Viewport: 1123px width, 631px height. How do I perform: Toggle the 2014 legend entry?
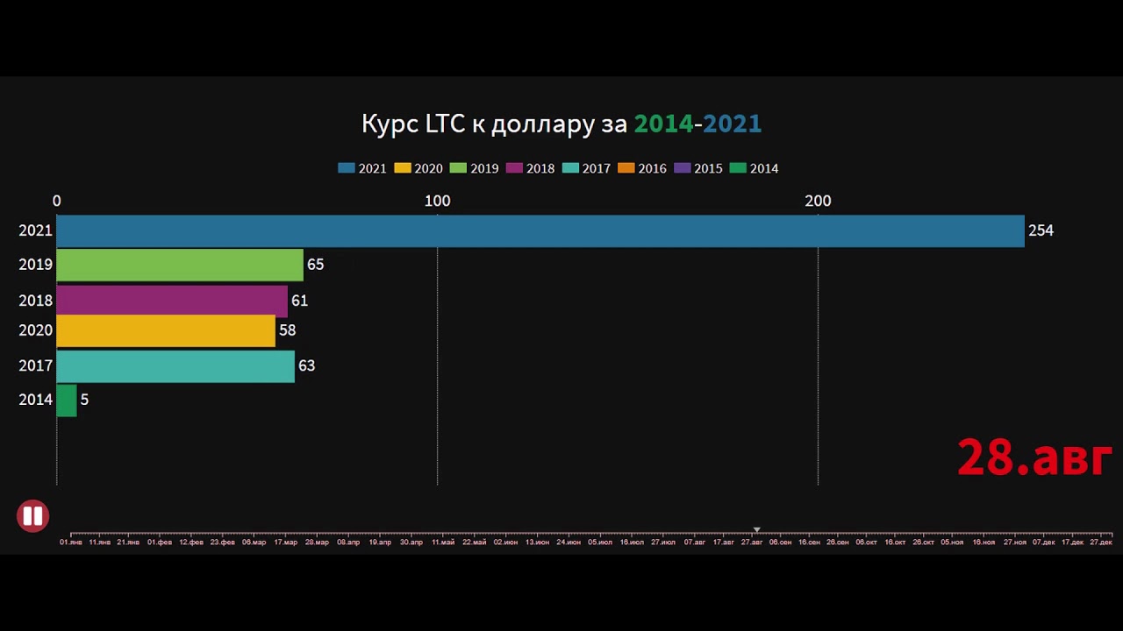754,168
